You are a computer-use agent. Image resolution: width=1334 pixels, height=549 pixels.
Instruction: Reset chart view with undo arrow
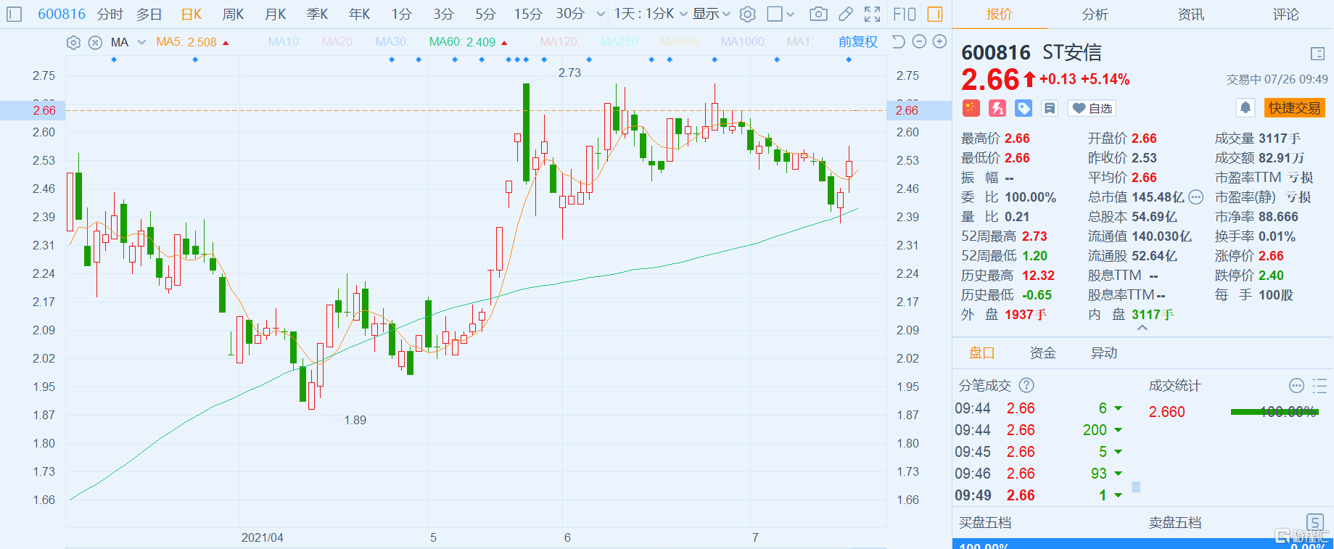point(898,42)
